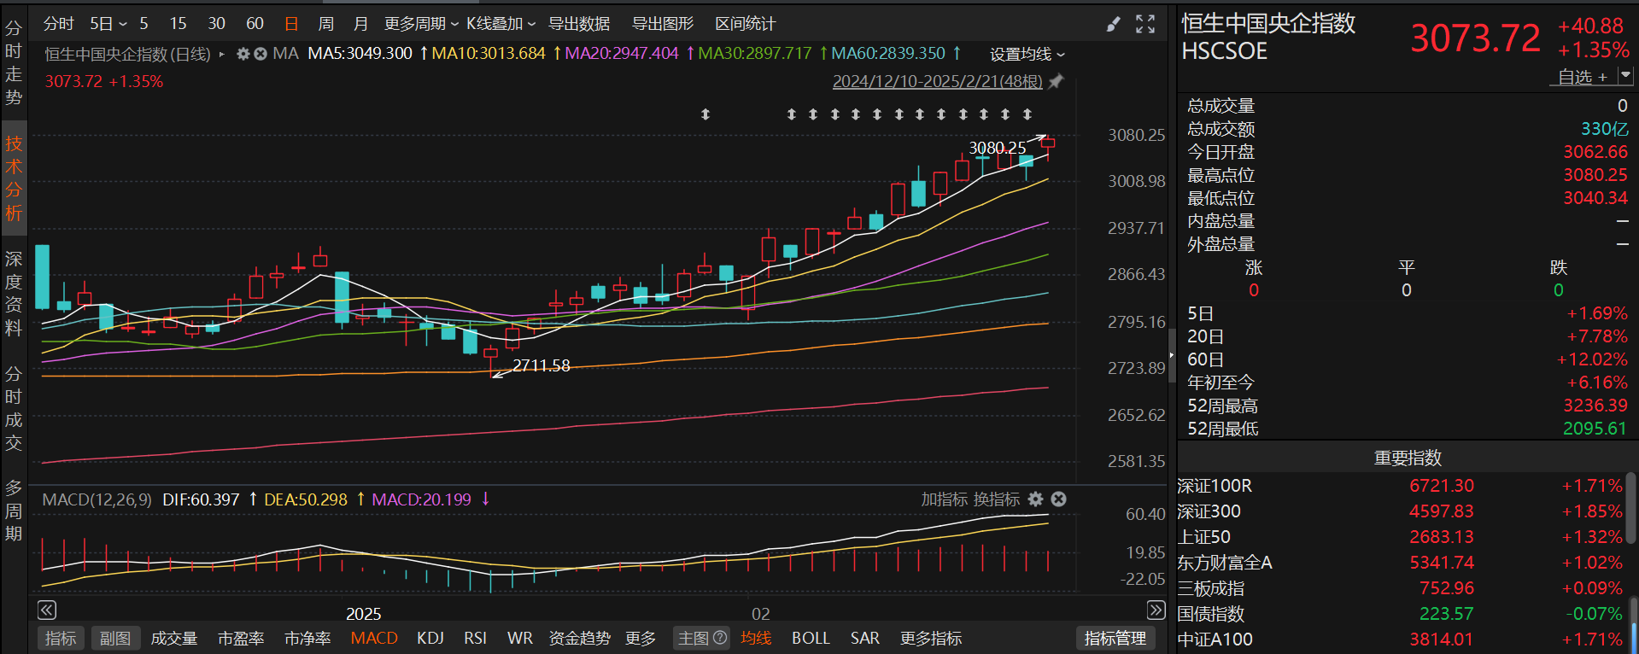This screenshot has width=1639, height=654.
Task: Click the help question mark beside 主图
Action: 720,638
